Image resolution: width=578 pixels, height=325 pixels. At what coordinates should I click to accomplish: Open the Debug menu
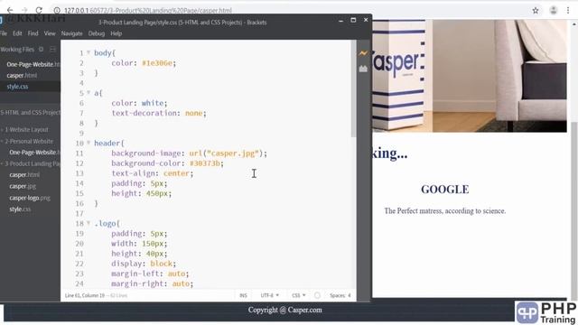tap(97, 33)
